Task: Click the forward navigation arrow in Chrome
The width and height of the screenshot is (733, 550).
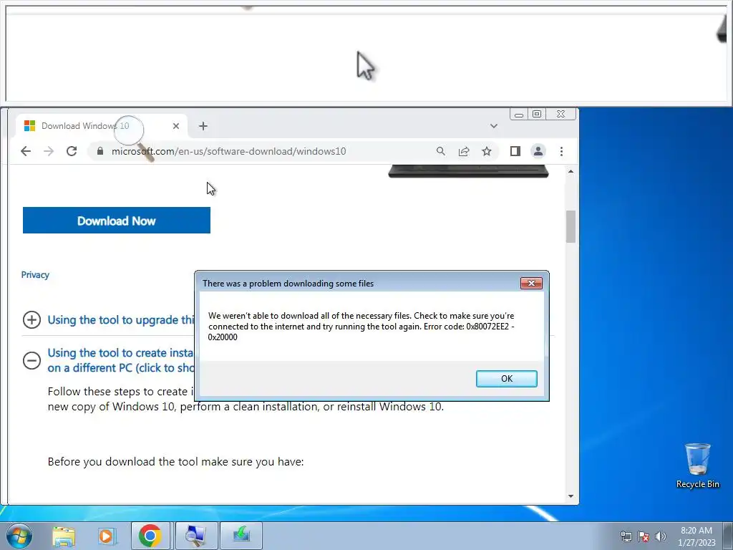Action: point(49,151)
